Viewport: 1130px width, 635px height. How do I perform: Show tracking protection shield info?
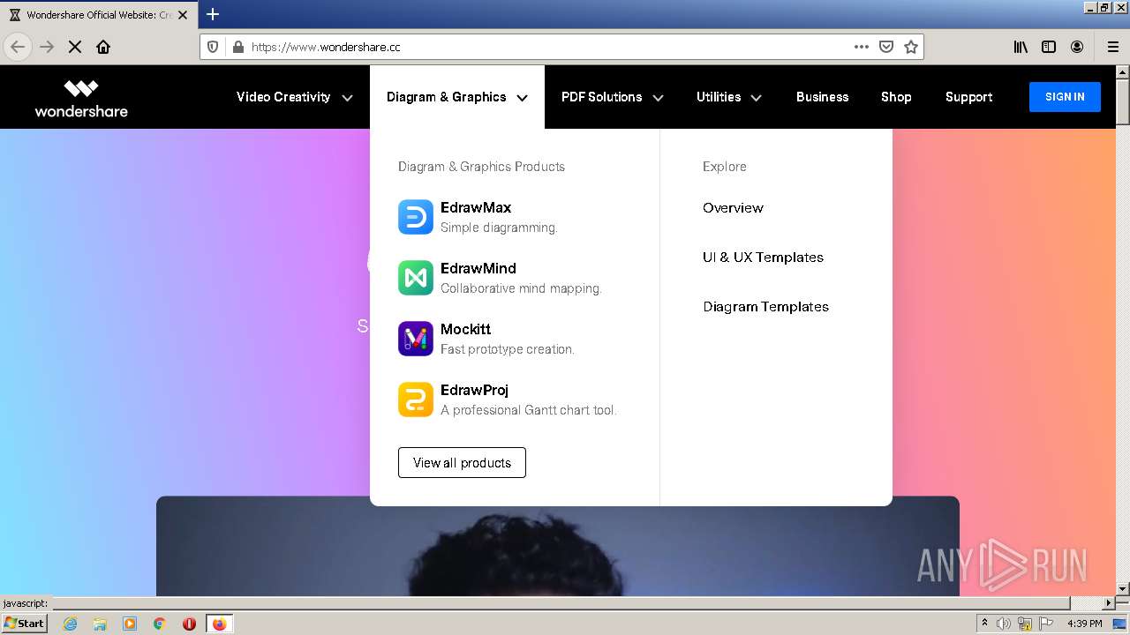pyautogui.click(x=213, y=47)
